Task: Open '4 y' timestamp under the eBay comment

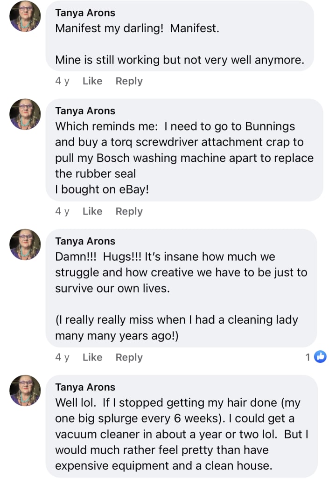Action: 62,211
